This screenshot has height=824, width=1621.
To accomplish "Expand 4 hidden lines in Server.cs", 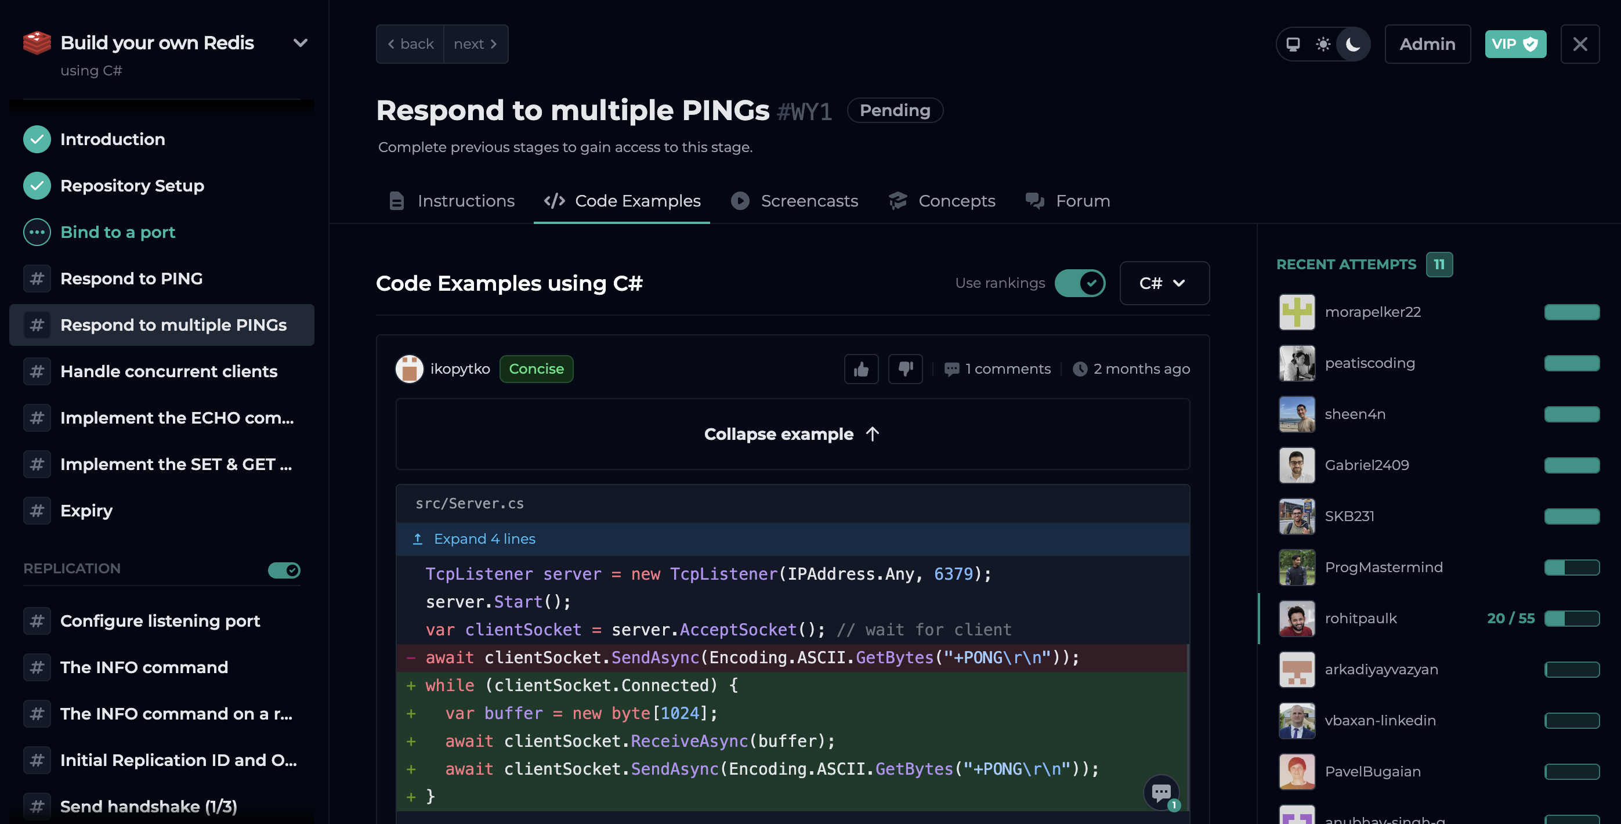I will pyautogui.click(x=793, y=539).
